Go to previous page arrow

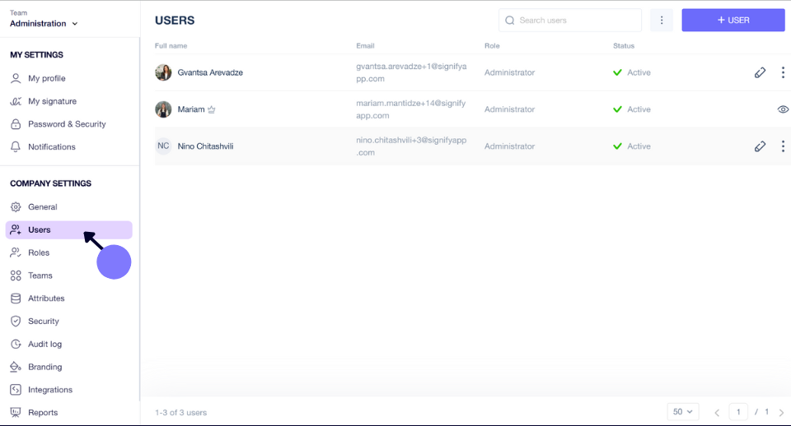(717, 412)
